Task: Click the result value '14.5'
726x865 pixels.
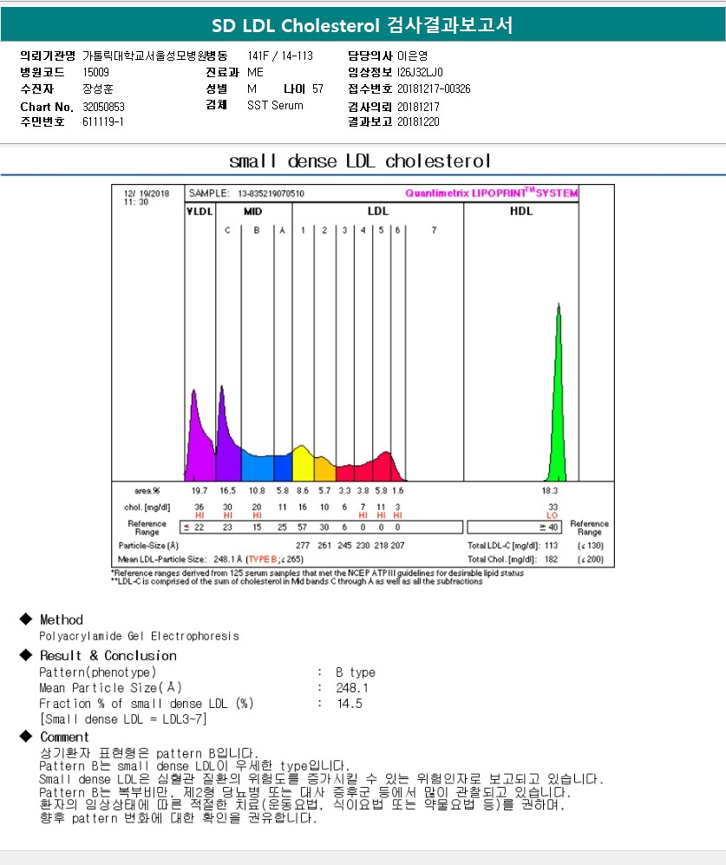Action: pos(350,704)
